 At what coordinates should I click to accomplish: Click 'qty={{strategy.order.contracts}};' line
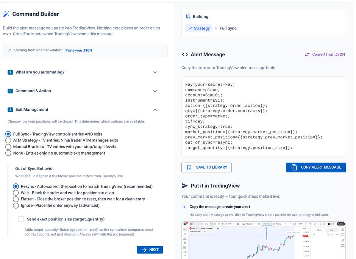pyautogui.click(x=226, y=111)
